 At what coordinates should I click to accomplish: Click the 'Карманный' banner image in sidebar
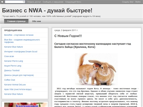(26, 105)
